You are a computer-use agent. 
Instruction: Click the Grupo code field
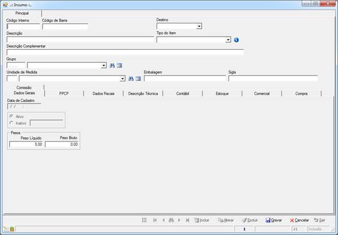tap(16, 65)
